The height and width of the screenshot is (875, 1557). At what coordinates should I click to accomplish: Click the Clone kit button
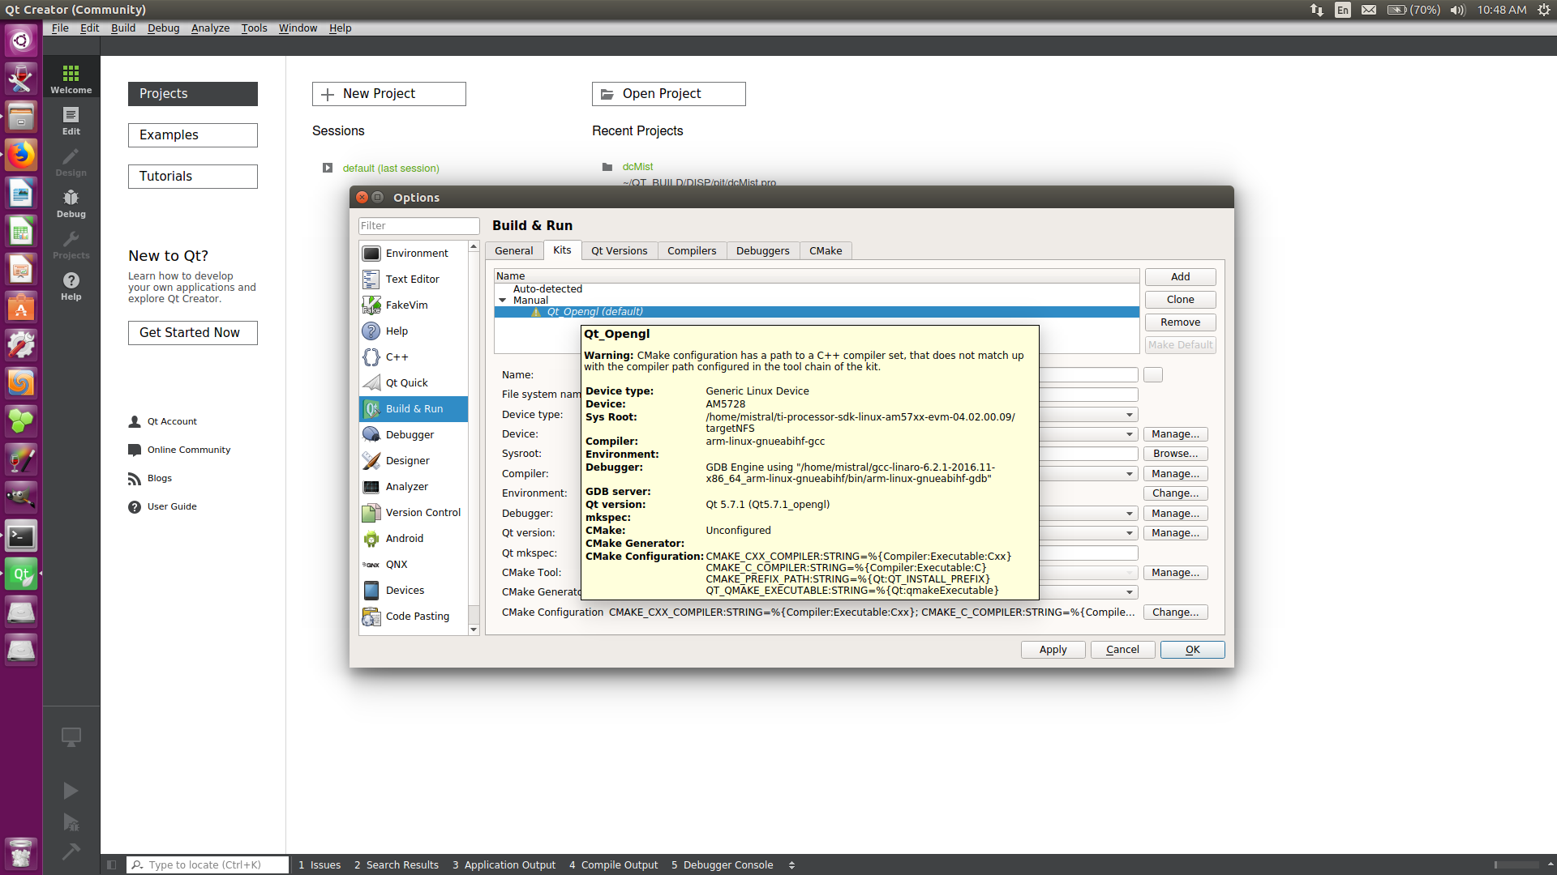coord(1180,300)
